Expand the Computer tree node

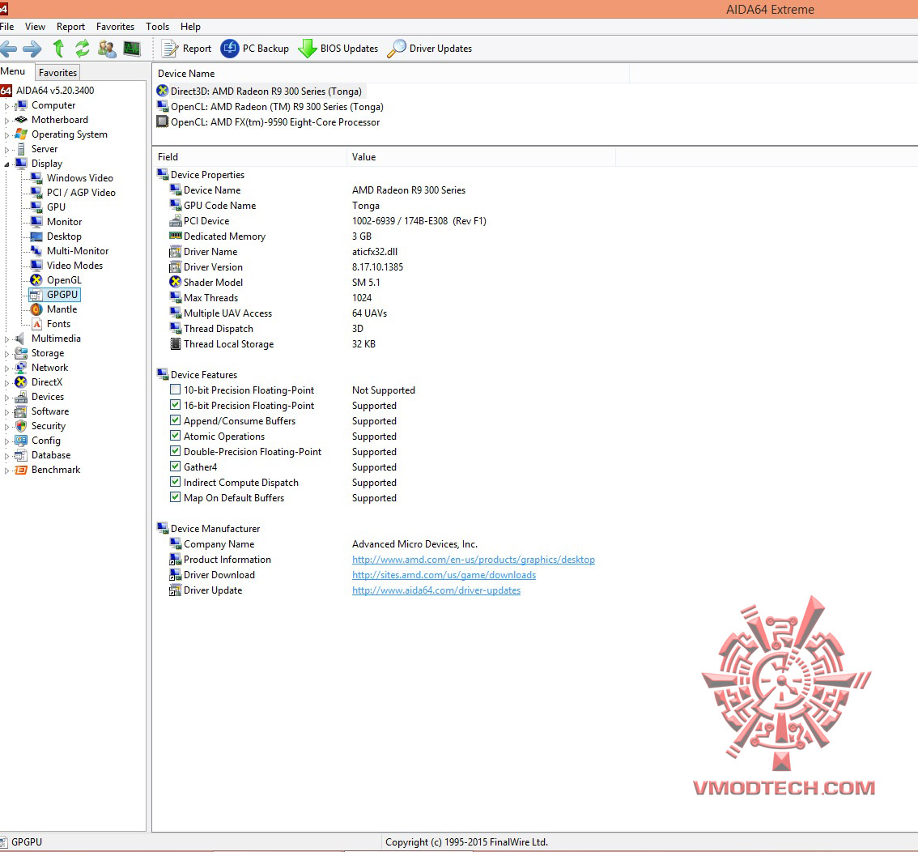click(7, 106)
